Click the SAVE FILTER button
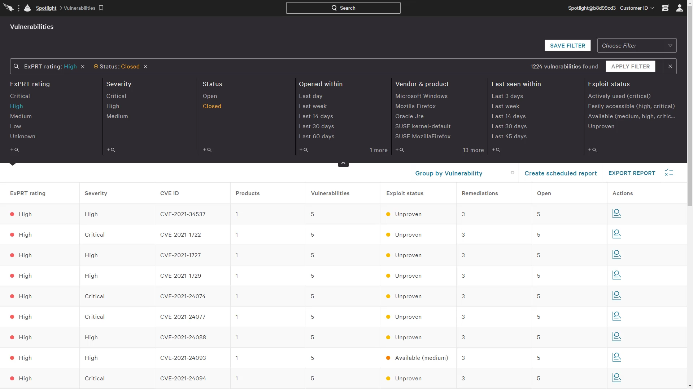The height and width of the screenshot is (389, 693). pos(567,45)
